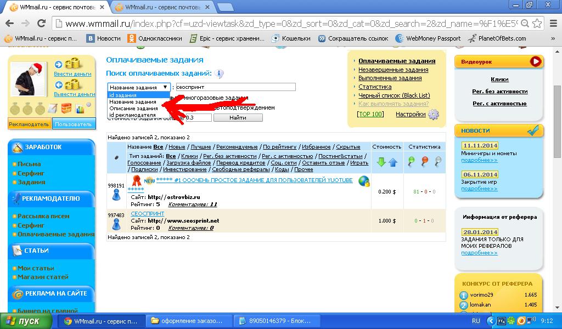Screen dimensions: 562x329
Task: Click the red play icon on Видеоурок
Action: tap(535, 62)
